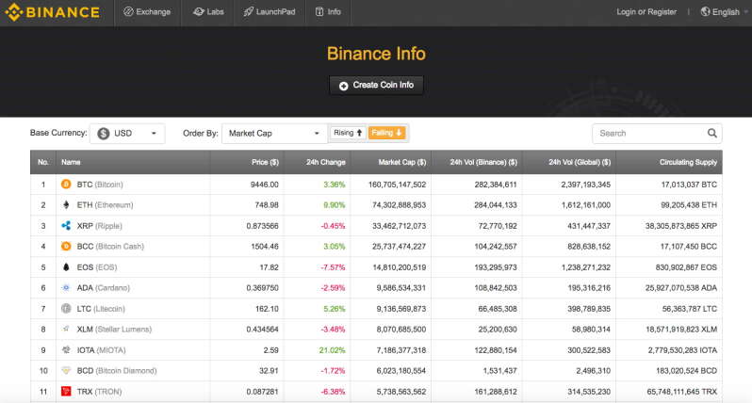Open the XLM (Stellar Lumens) row name

pyautogui.click(x=114, y=330)
